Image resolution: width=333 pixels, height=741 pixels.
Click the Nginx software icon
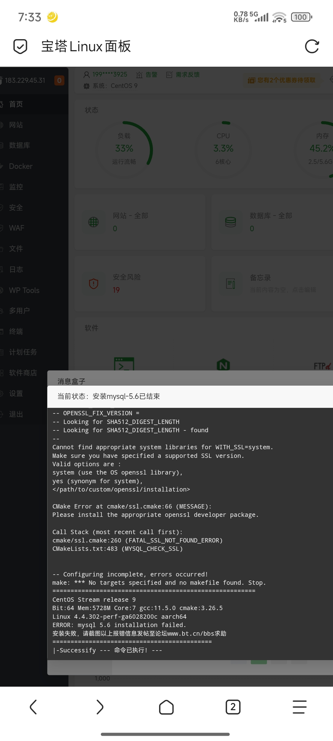click(223, 365)
